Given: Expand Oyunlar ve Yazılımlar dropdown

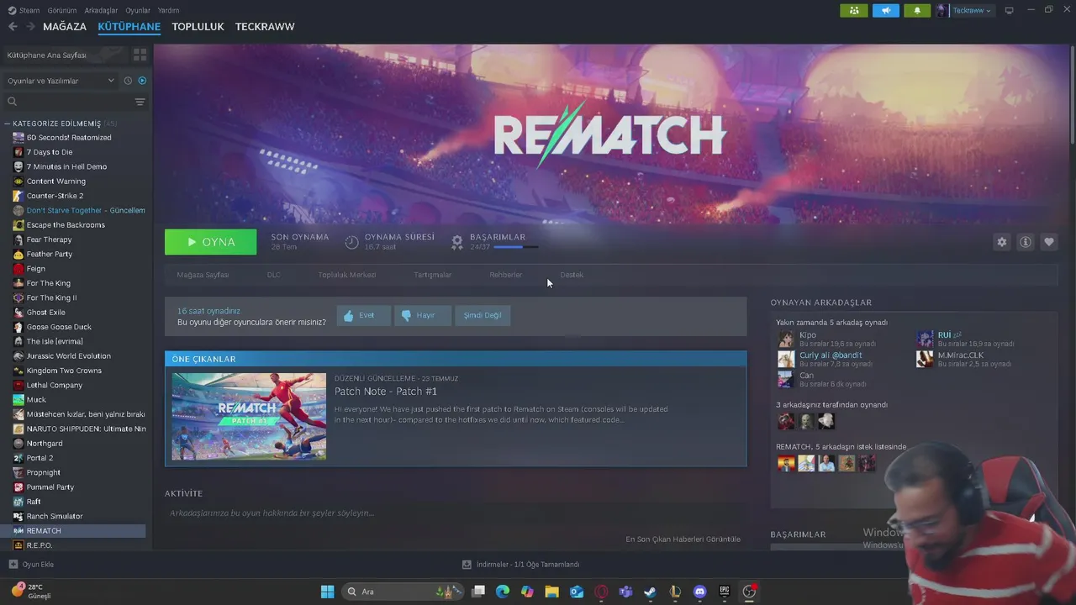Looking at the screenshot, I should (61, 81).
